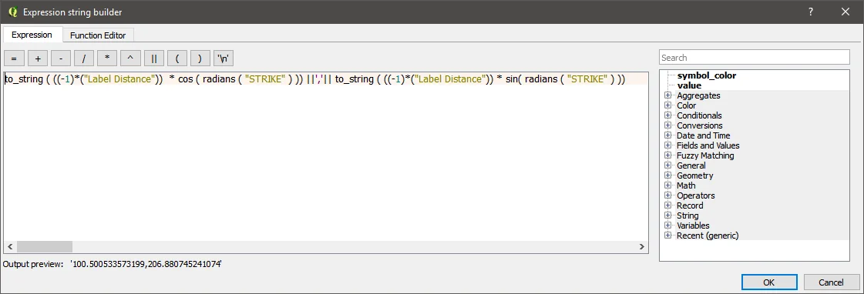This screenshot has height=294, width=864.
Task: Expand the Aggregates function group
Action: click(668, 95)
